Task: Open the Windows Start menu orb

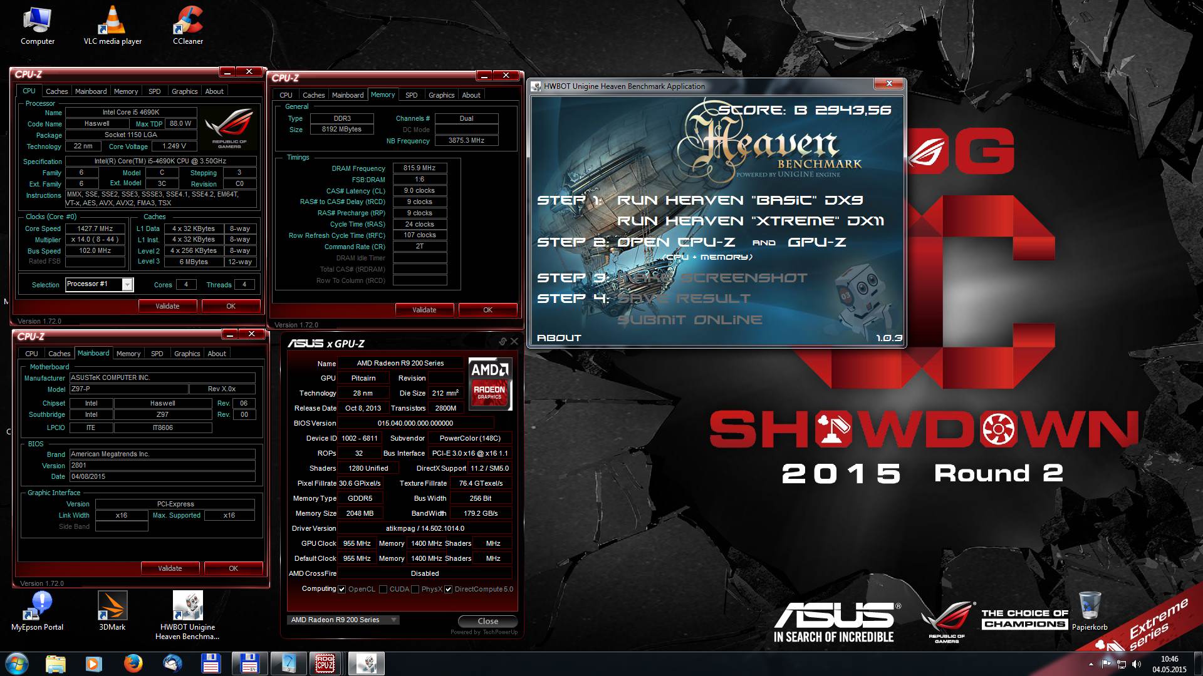Action: [16, 663]
